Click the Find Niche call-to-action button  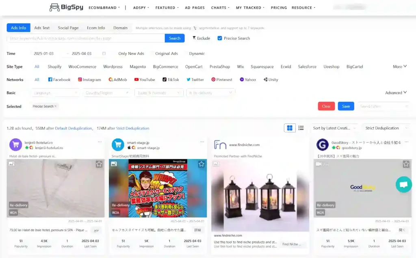pos(292,244)
